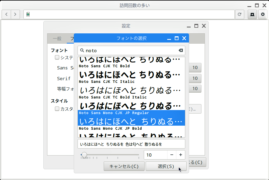Go forward using the browser forward arrow
Image resolution: width=269 pixels, height=180 pixels.
(15, 14)
